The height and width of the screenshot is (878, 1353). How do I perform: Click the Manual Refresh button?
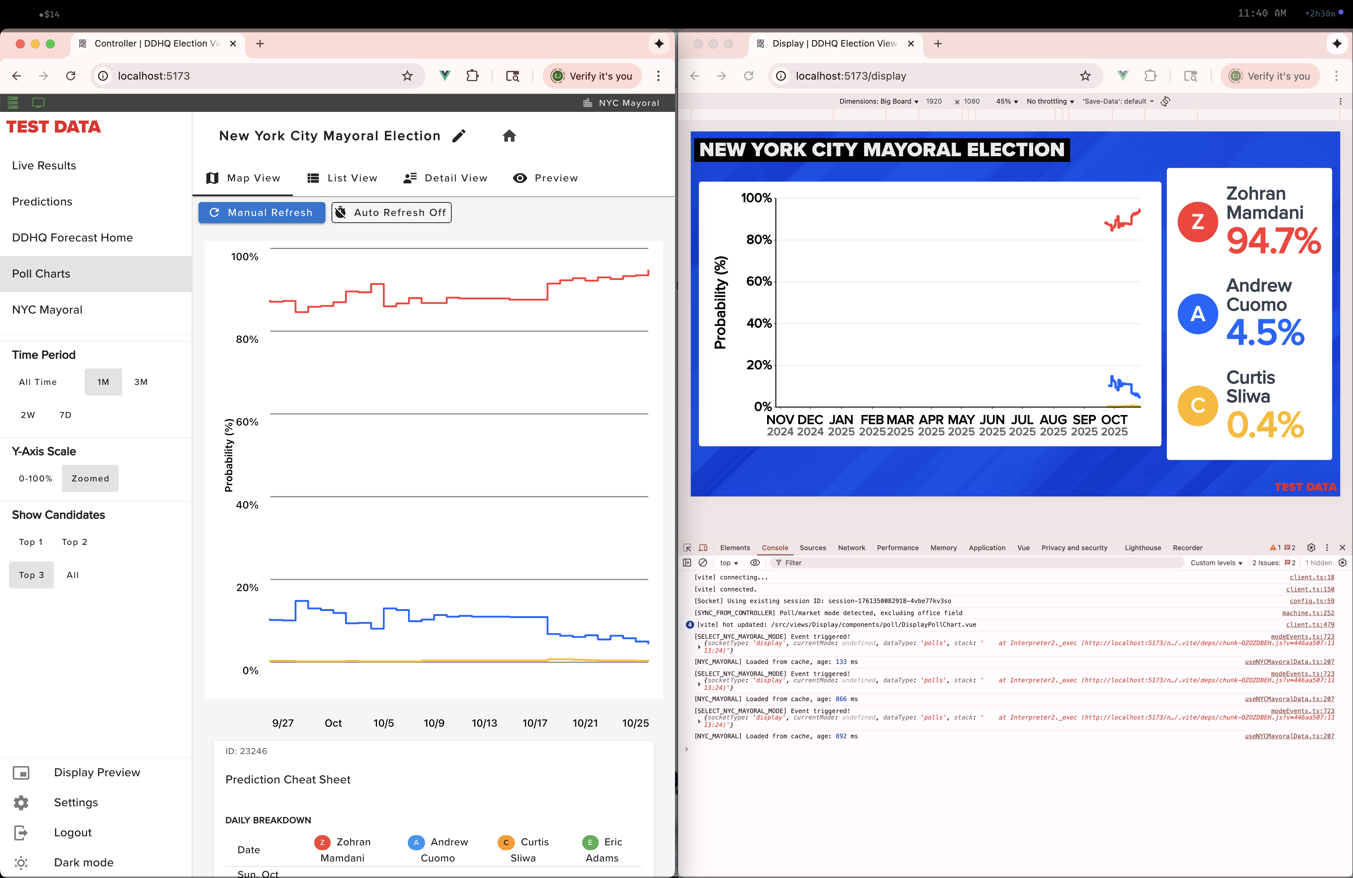pyautogui.click(x=262, y=213)
